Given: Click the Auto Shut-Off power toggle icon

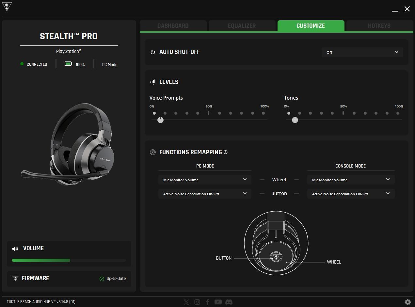Looking at the screenshot, I should [152, 52].
